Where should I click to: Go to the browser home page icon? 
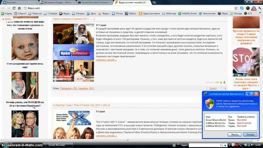click(x=19, y=8)
